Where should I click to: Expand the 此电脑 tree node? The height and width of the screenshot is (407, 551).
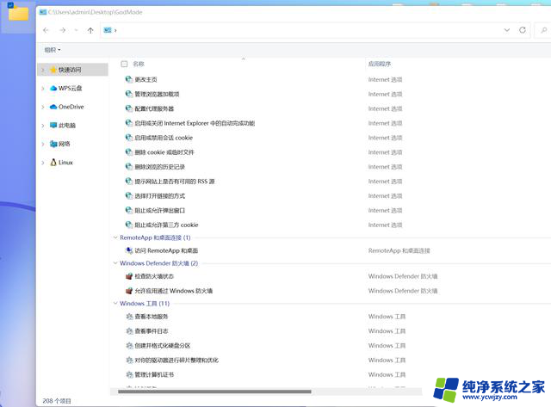coord(43,126)
